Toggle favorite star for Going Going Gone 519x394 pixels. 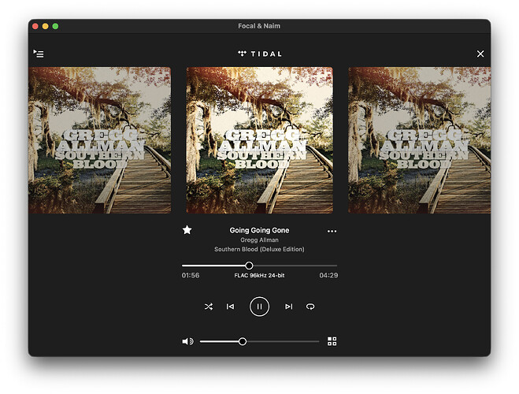coord(187,230)
